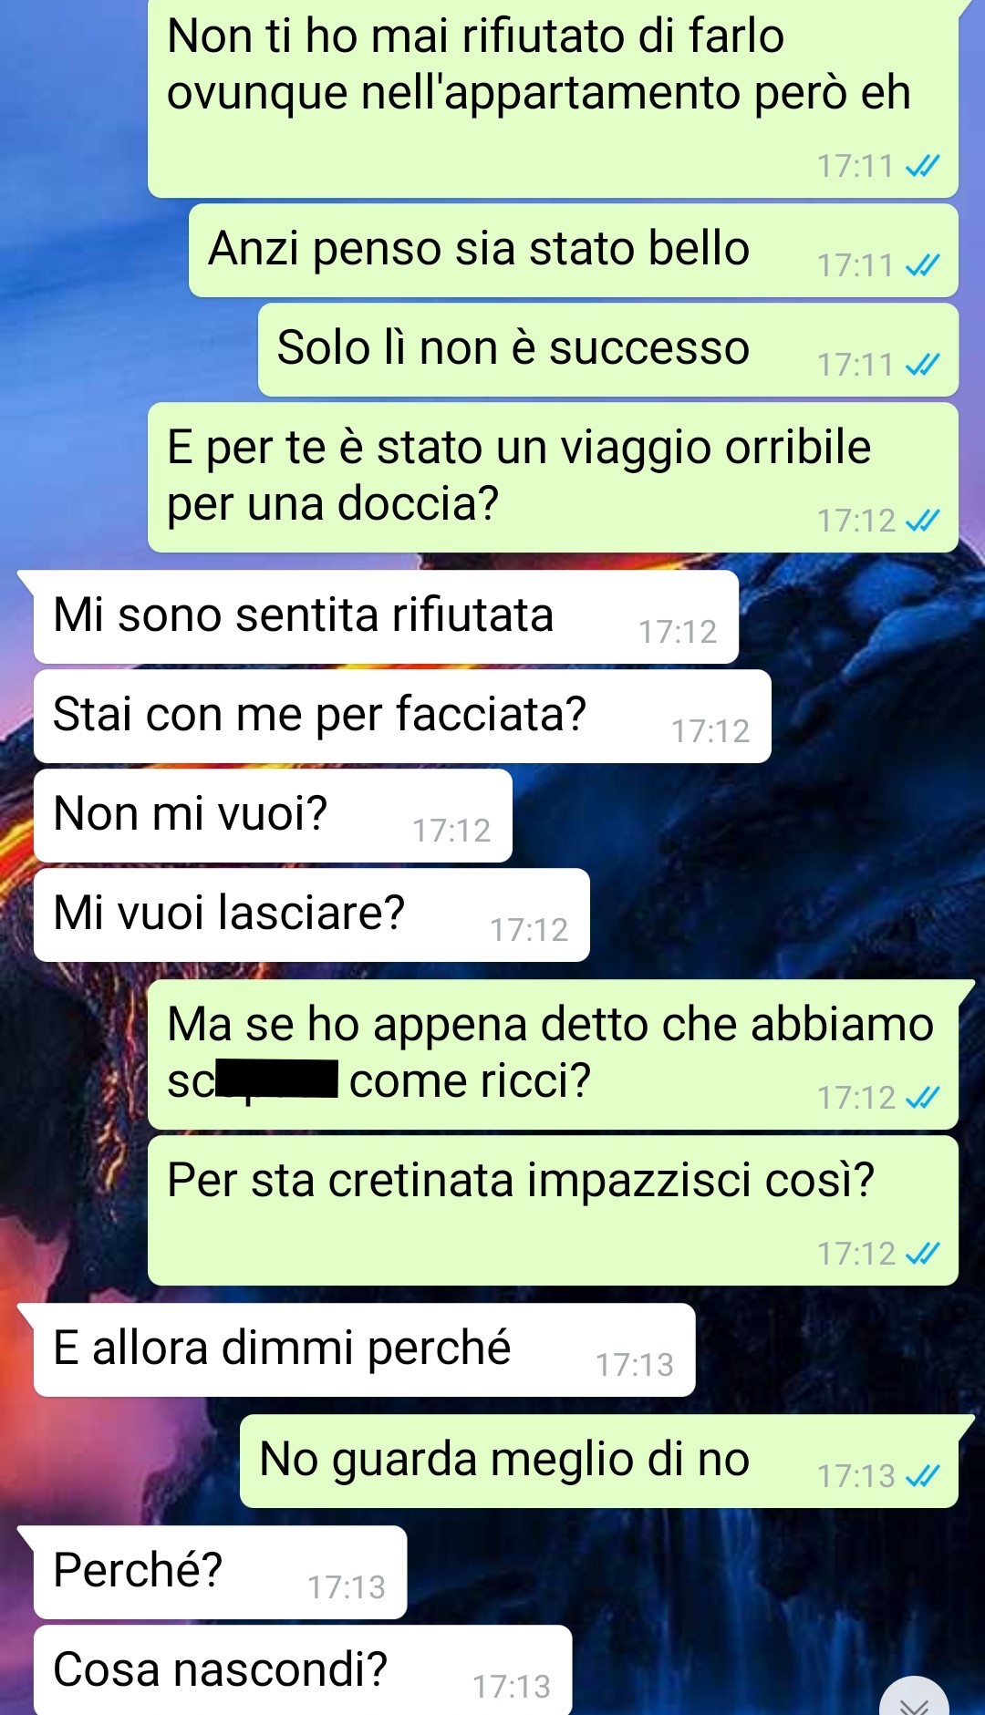Tap the scroll-to-bottom double chevron button
This screenshot has width=985, height=1715.
click(x=914, y=1700)
